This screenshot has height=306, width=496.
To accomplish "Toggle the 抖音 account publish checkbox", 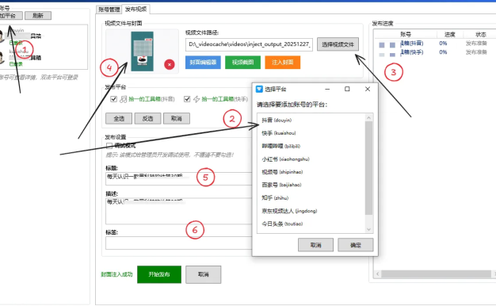I will click(x=113, y=99).
